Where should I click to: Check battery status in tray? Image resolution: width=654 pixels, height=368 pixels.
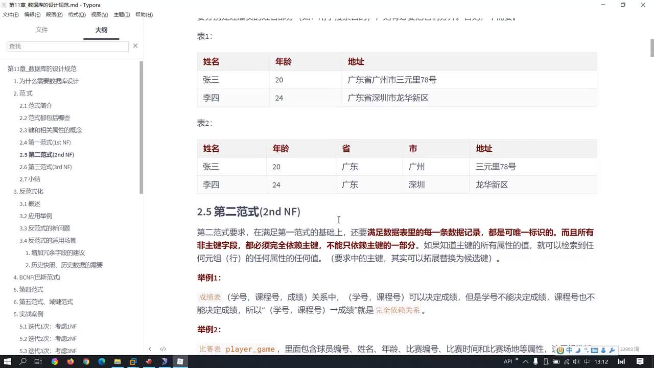556,362
